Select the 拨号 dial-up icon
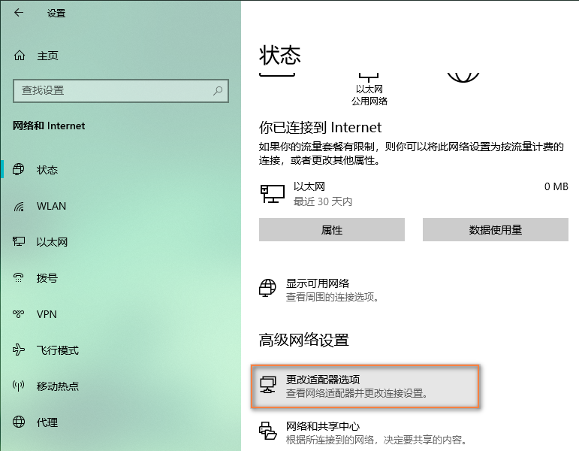This screenshot has height=451, width=579. click(x=19, y=277)
